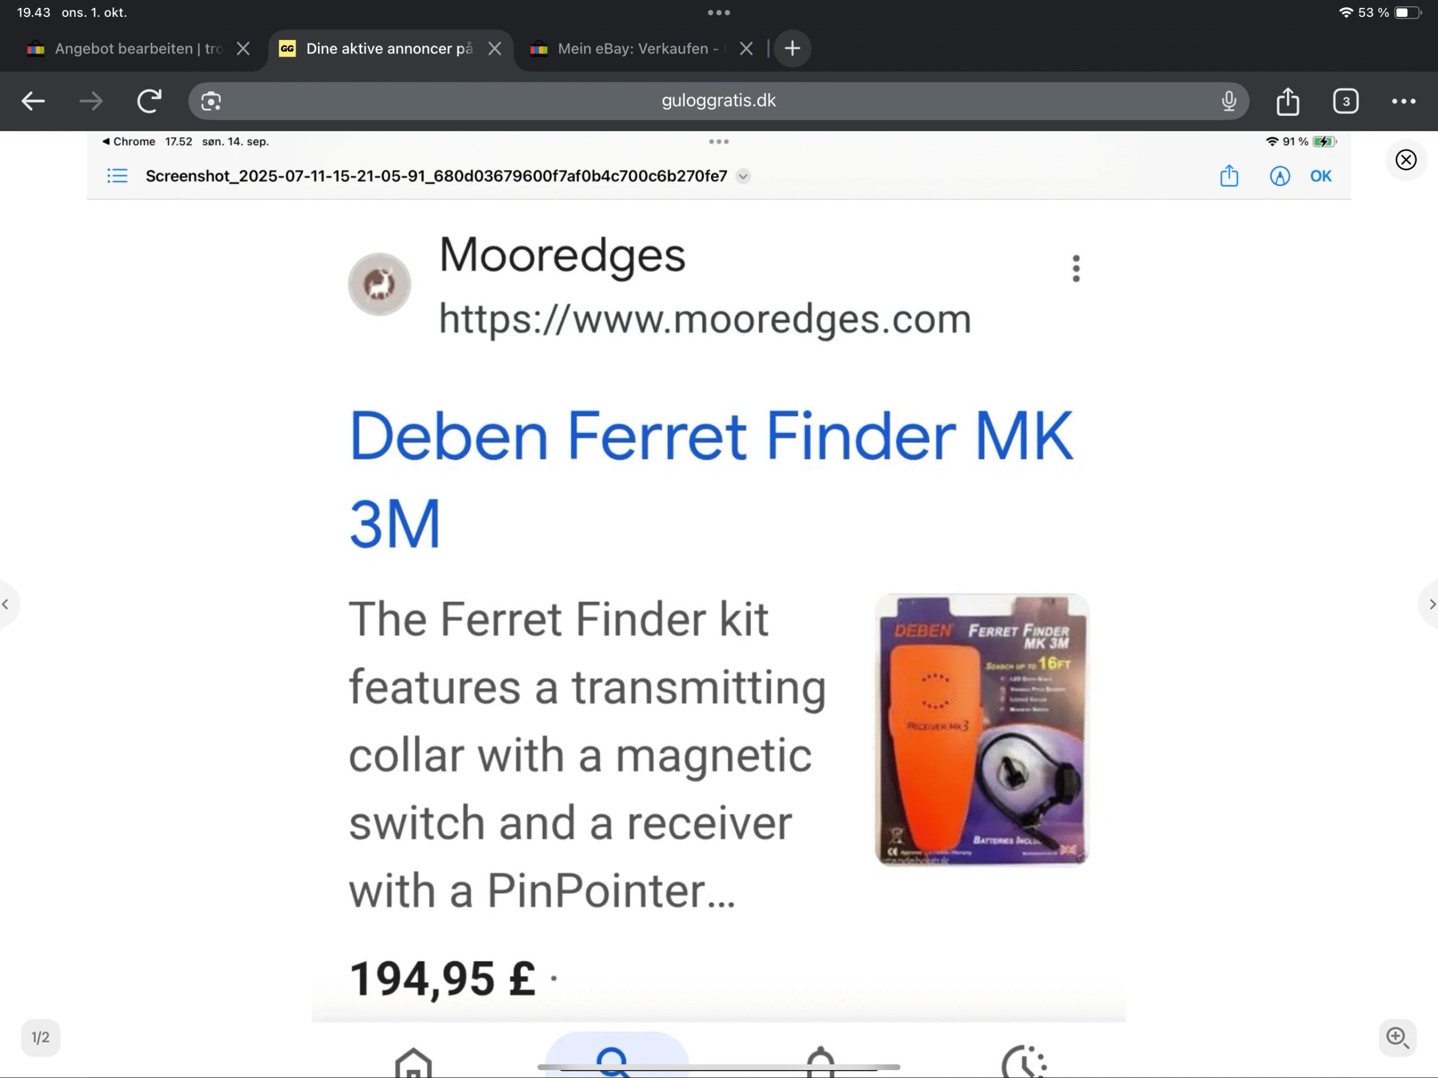
Task: Show next image with right chevron
Action: tap(1431, 604)
